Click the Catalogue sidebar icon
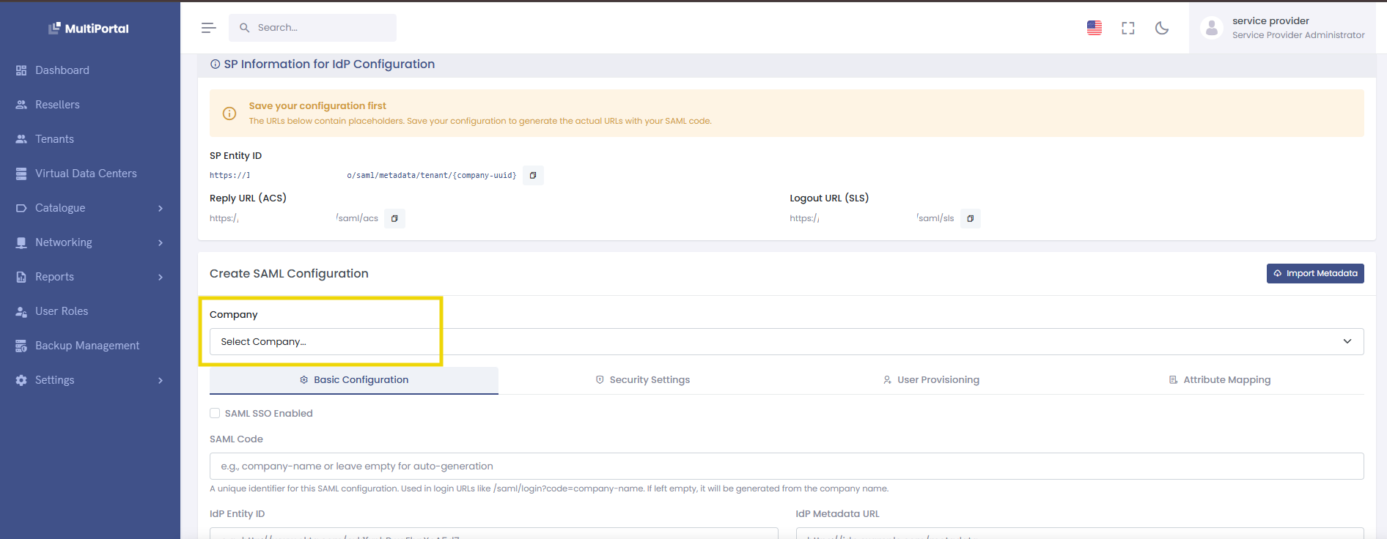 pyautogui.click(x=21, y=208)
